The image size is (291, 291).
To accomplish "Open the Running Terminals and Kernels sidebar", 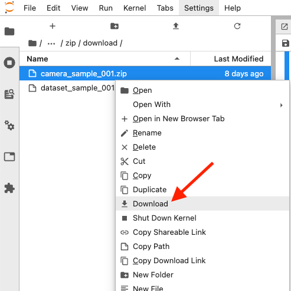I will [x=9, y=63].
